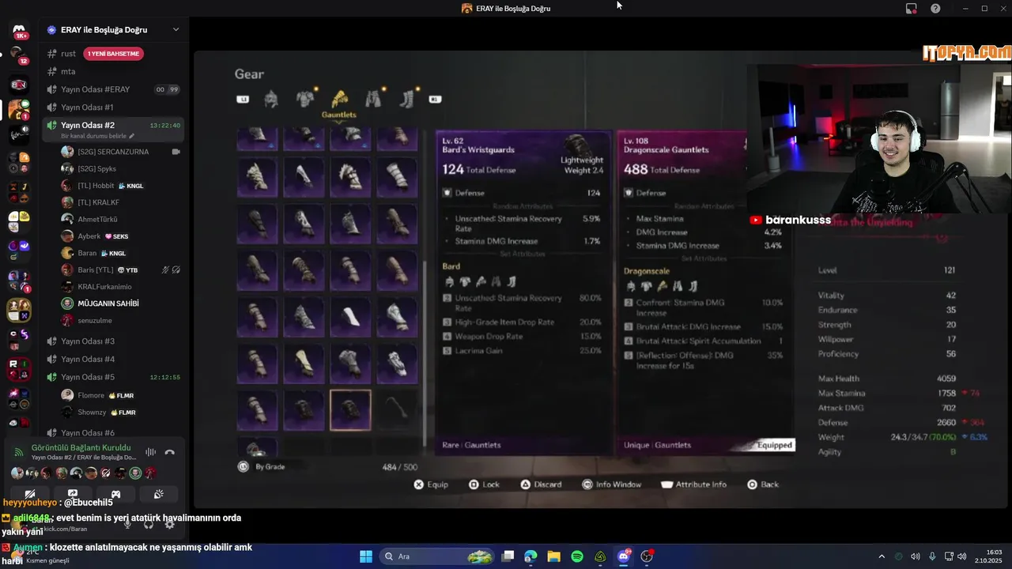Open the soundboard icon in voice panel
Screen dimensions: 1012x569
coord(158,494)
